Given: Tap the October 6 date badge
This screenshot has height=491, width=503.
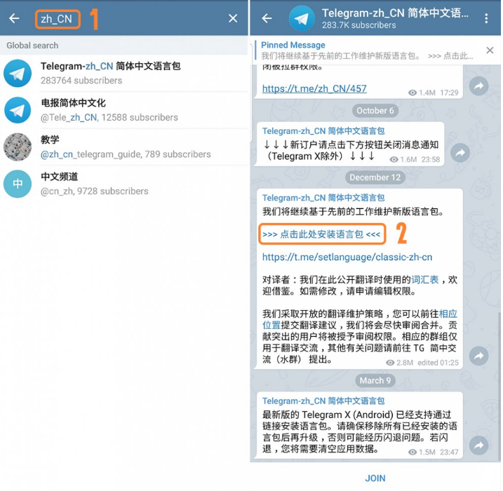Looking at the screenshot, I should click(x=375, y=111).
